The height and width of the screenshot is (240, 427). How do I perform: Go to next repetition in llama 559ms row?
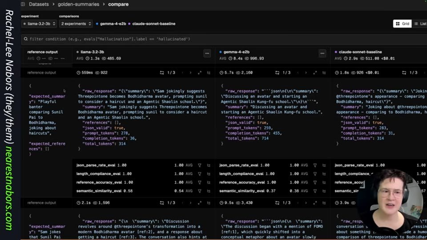coord(190,72)
